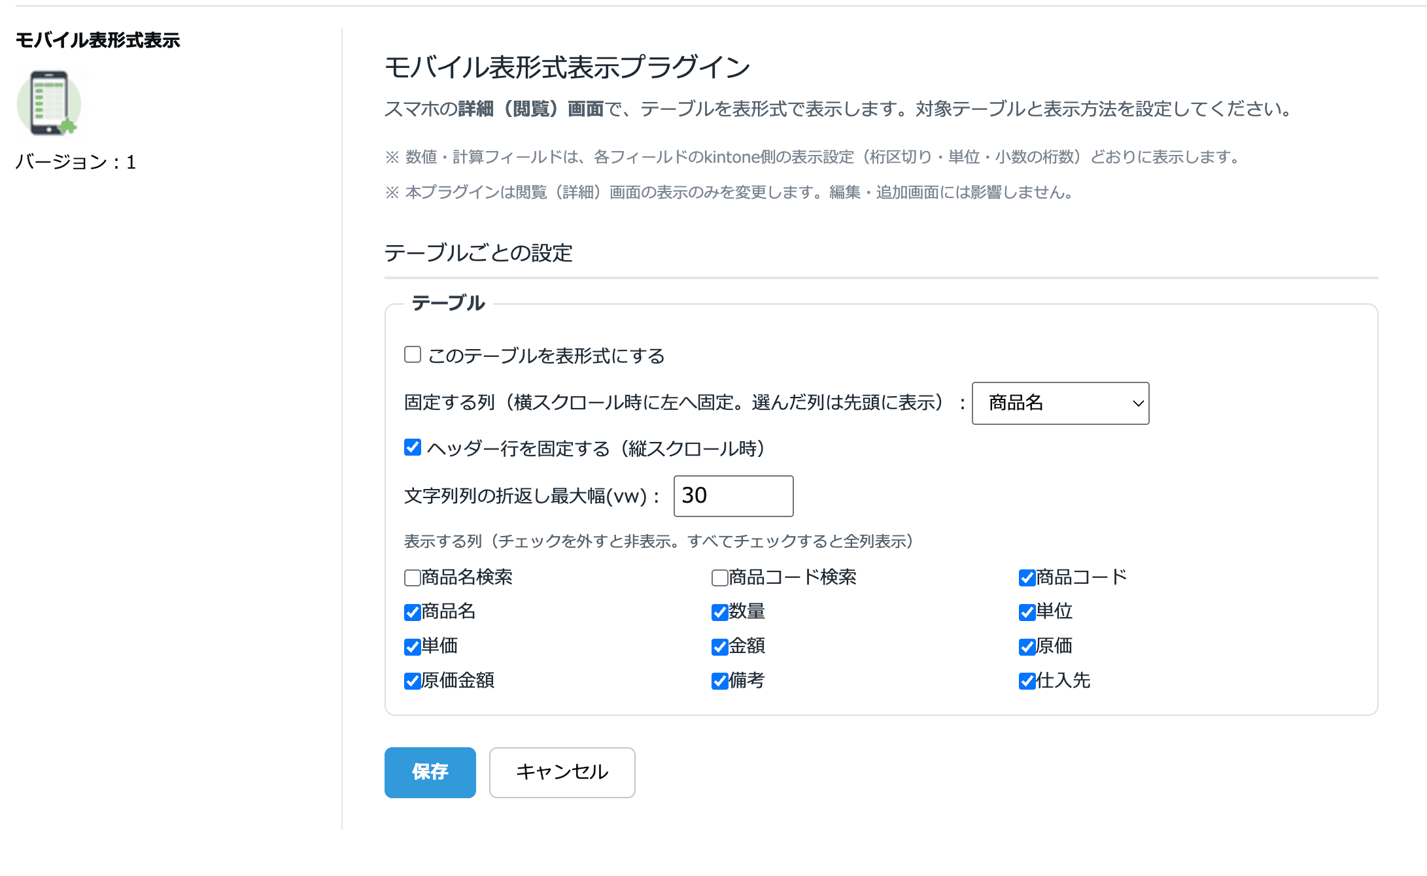This screenshot has height=876, width=1427.
Task: Uncheck the 単価 column checkbox
Action: click(x=413, y=647)
